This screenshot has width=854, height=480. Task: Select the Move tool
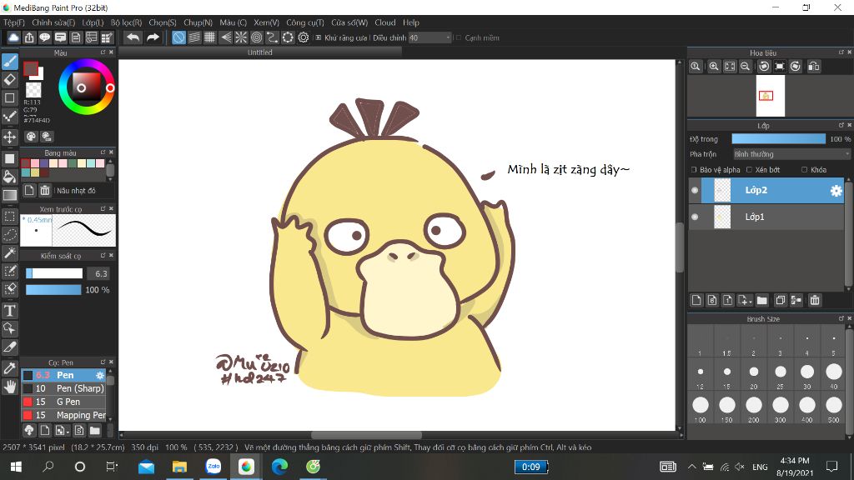click(10, 137)
